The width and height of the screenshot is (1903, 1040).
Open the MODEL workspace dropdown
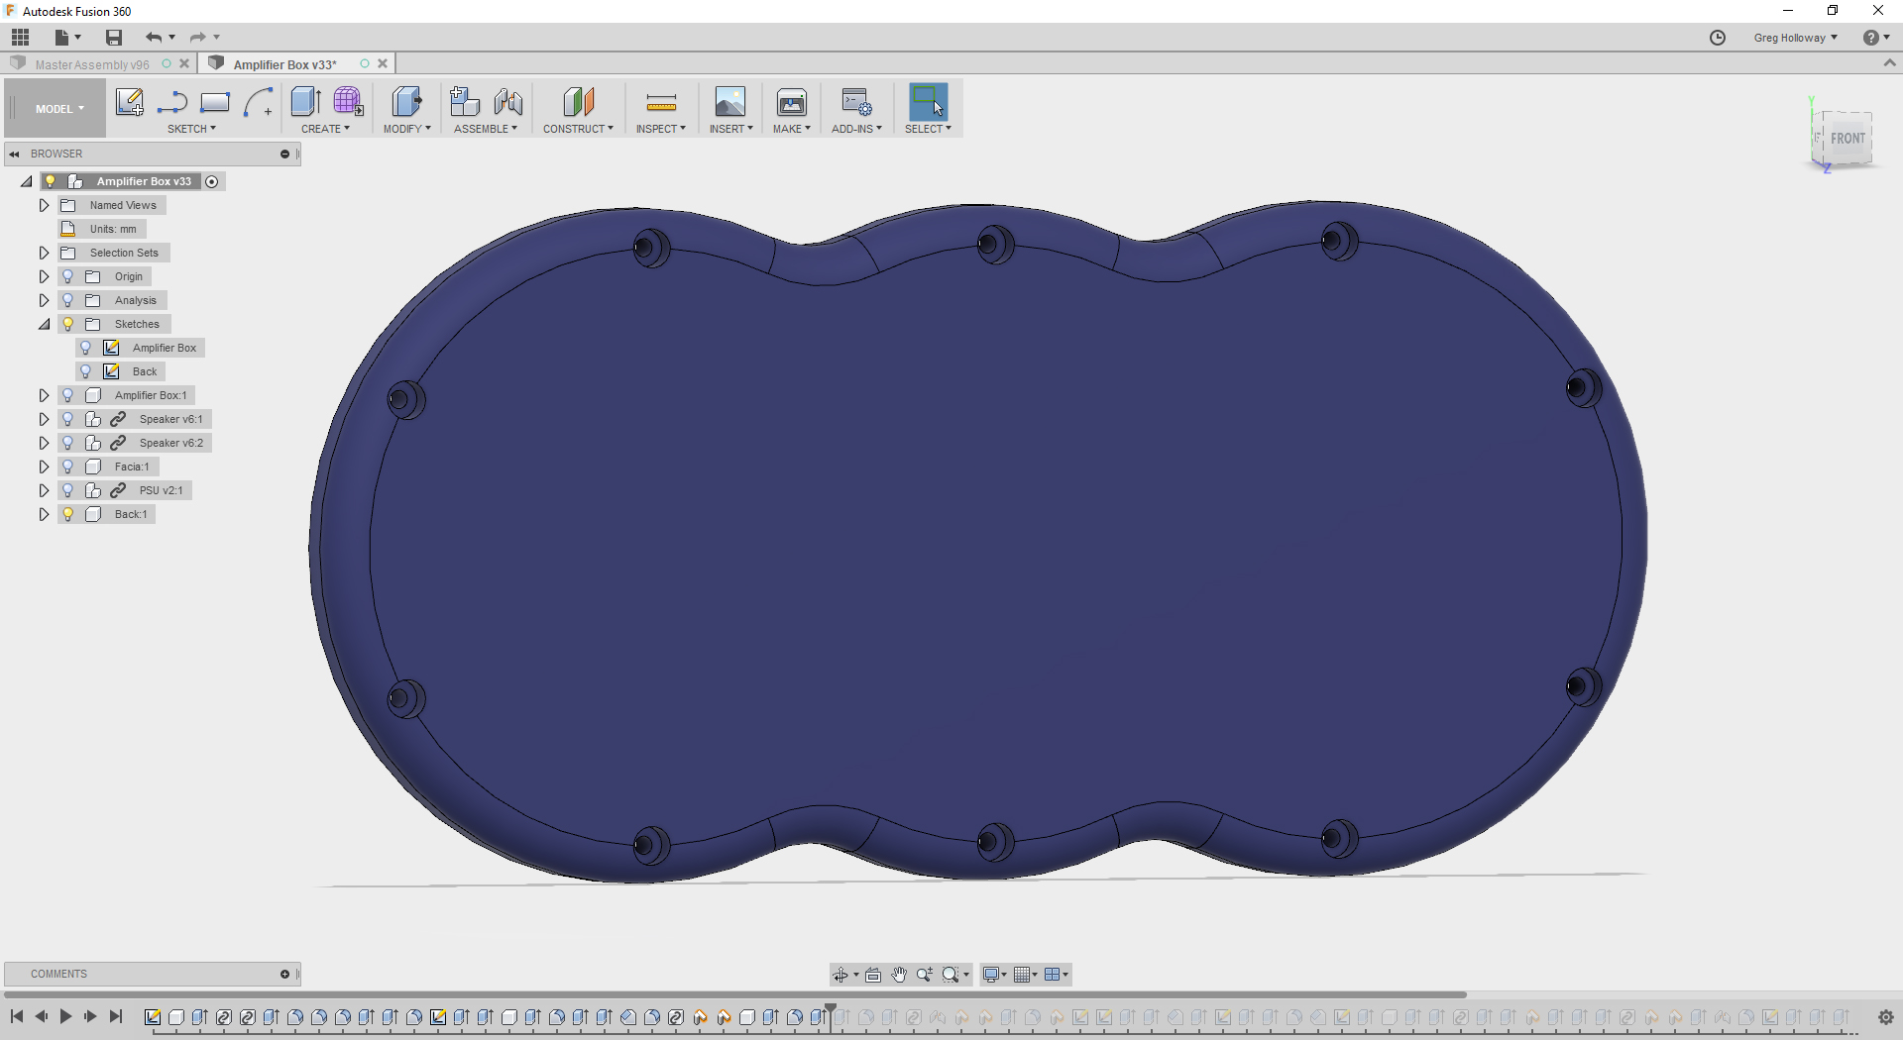56,108
